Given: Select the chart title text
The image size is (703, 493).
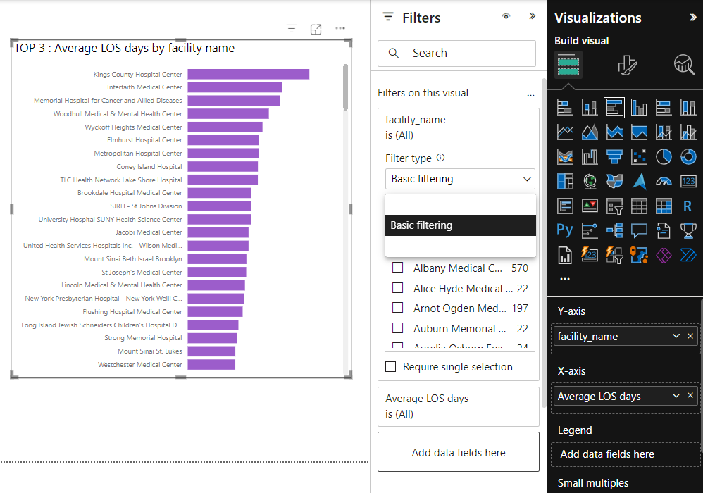Looking at the screenshot, I should pos(124,48).
